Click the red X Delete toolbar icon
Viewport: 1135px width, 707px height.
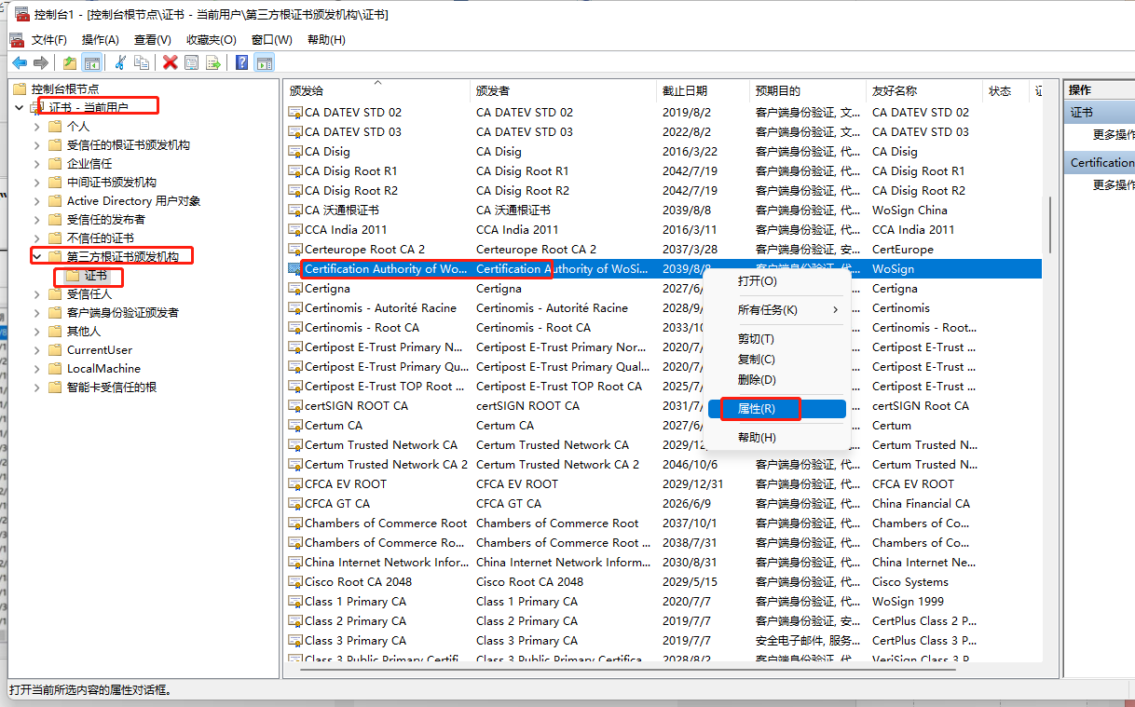pos(170,62)
